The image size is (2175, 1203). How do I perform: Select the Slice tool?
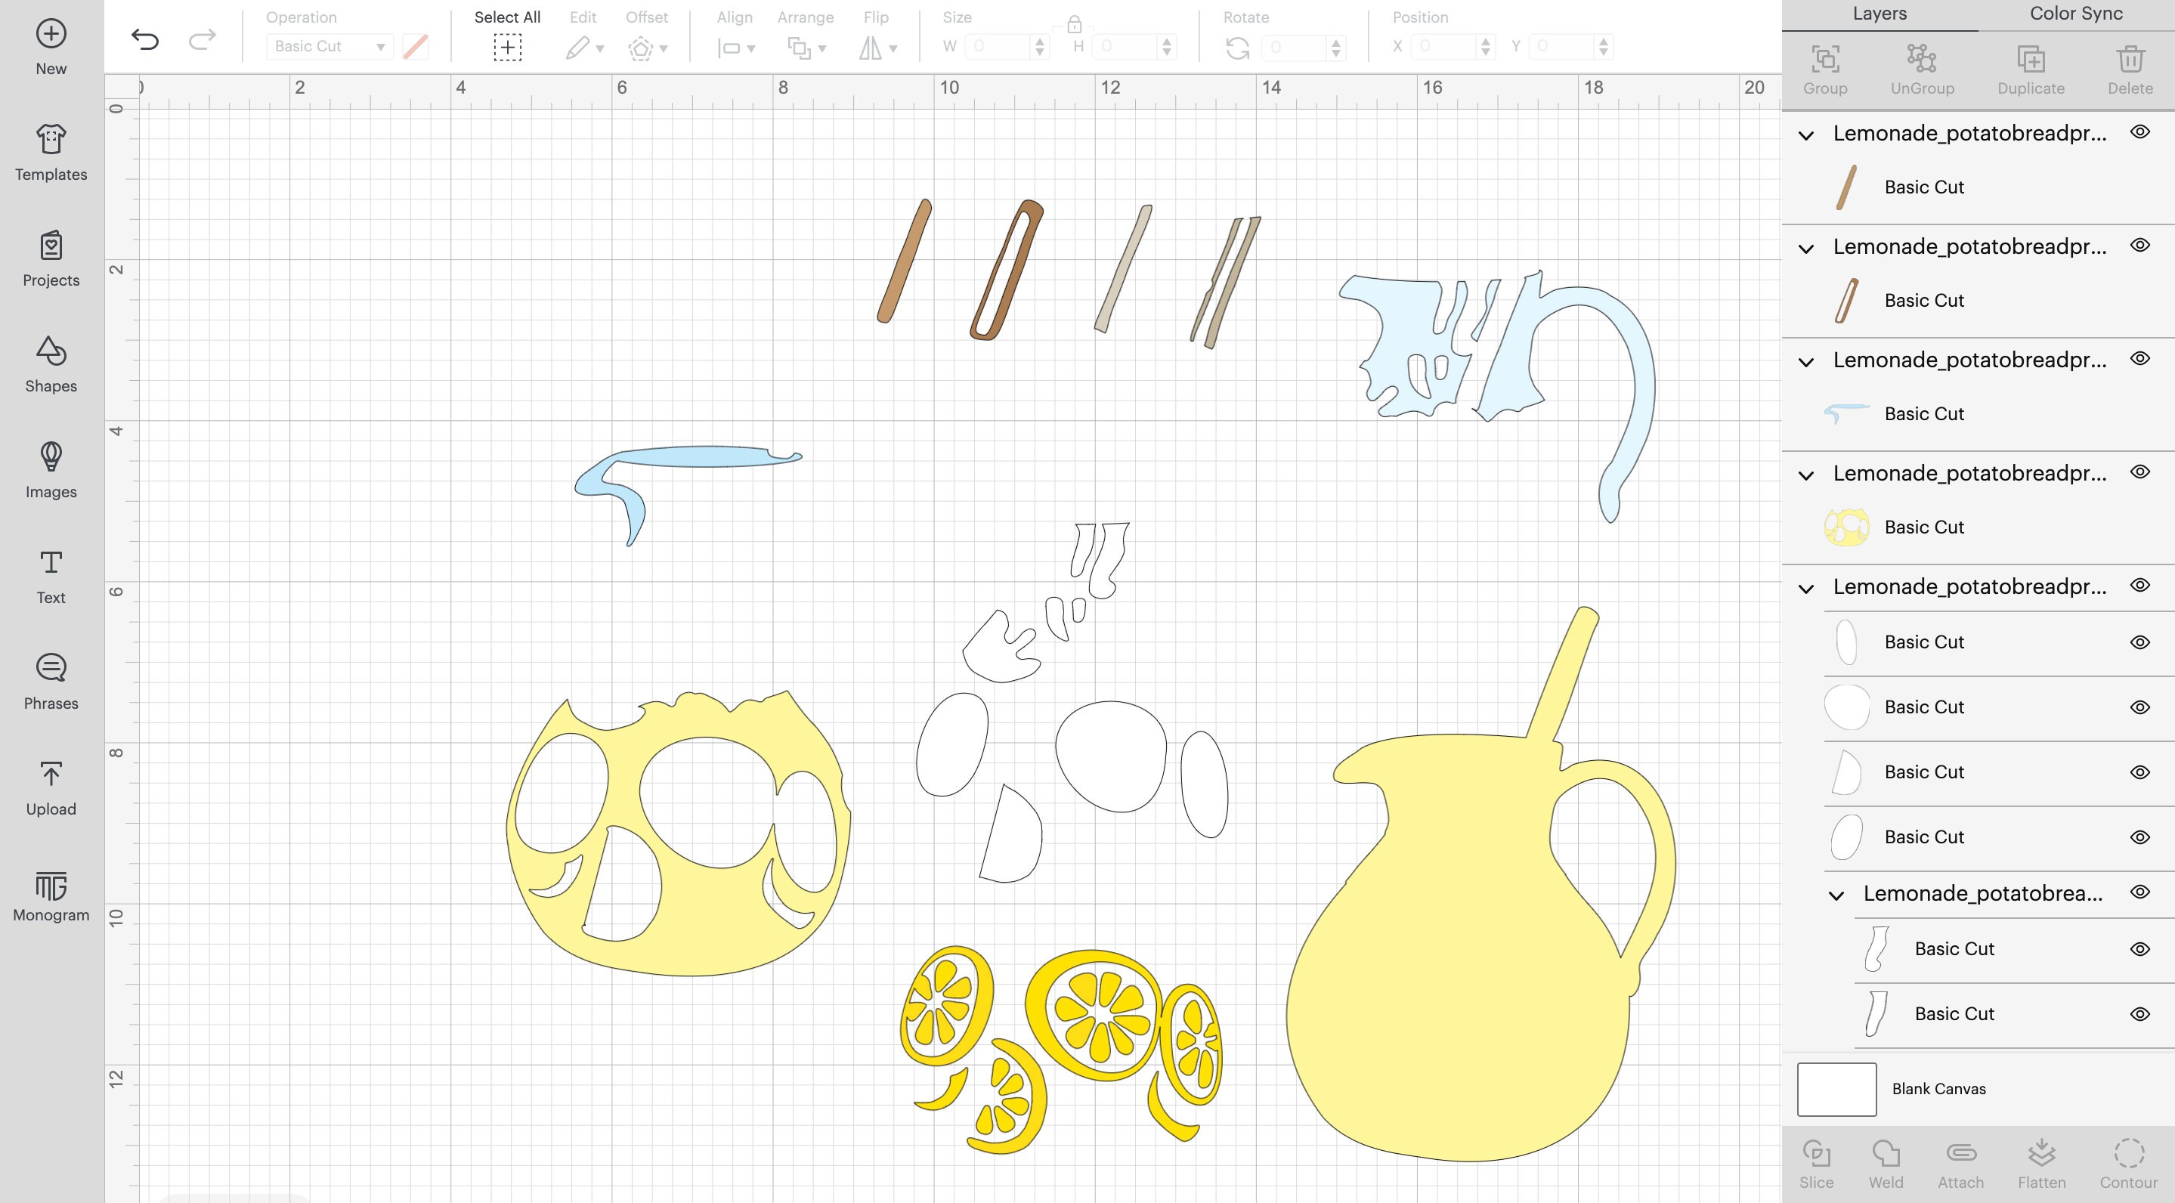1817,1161
